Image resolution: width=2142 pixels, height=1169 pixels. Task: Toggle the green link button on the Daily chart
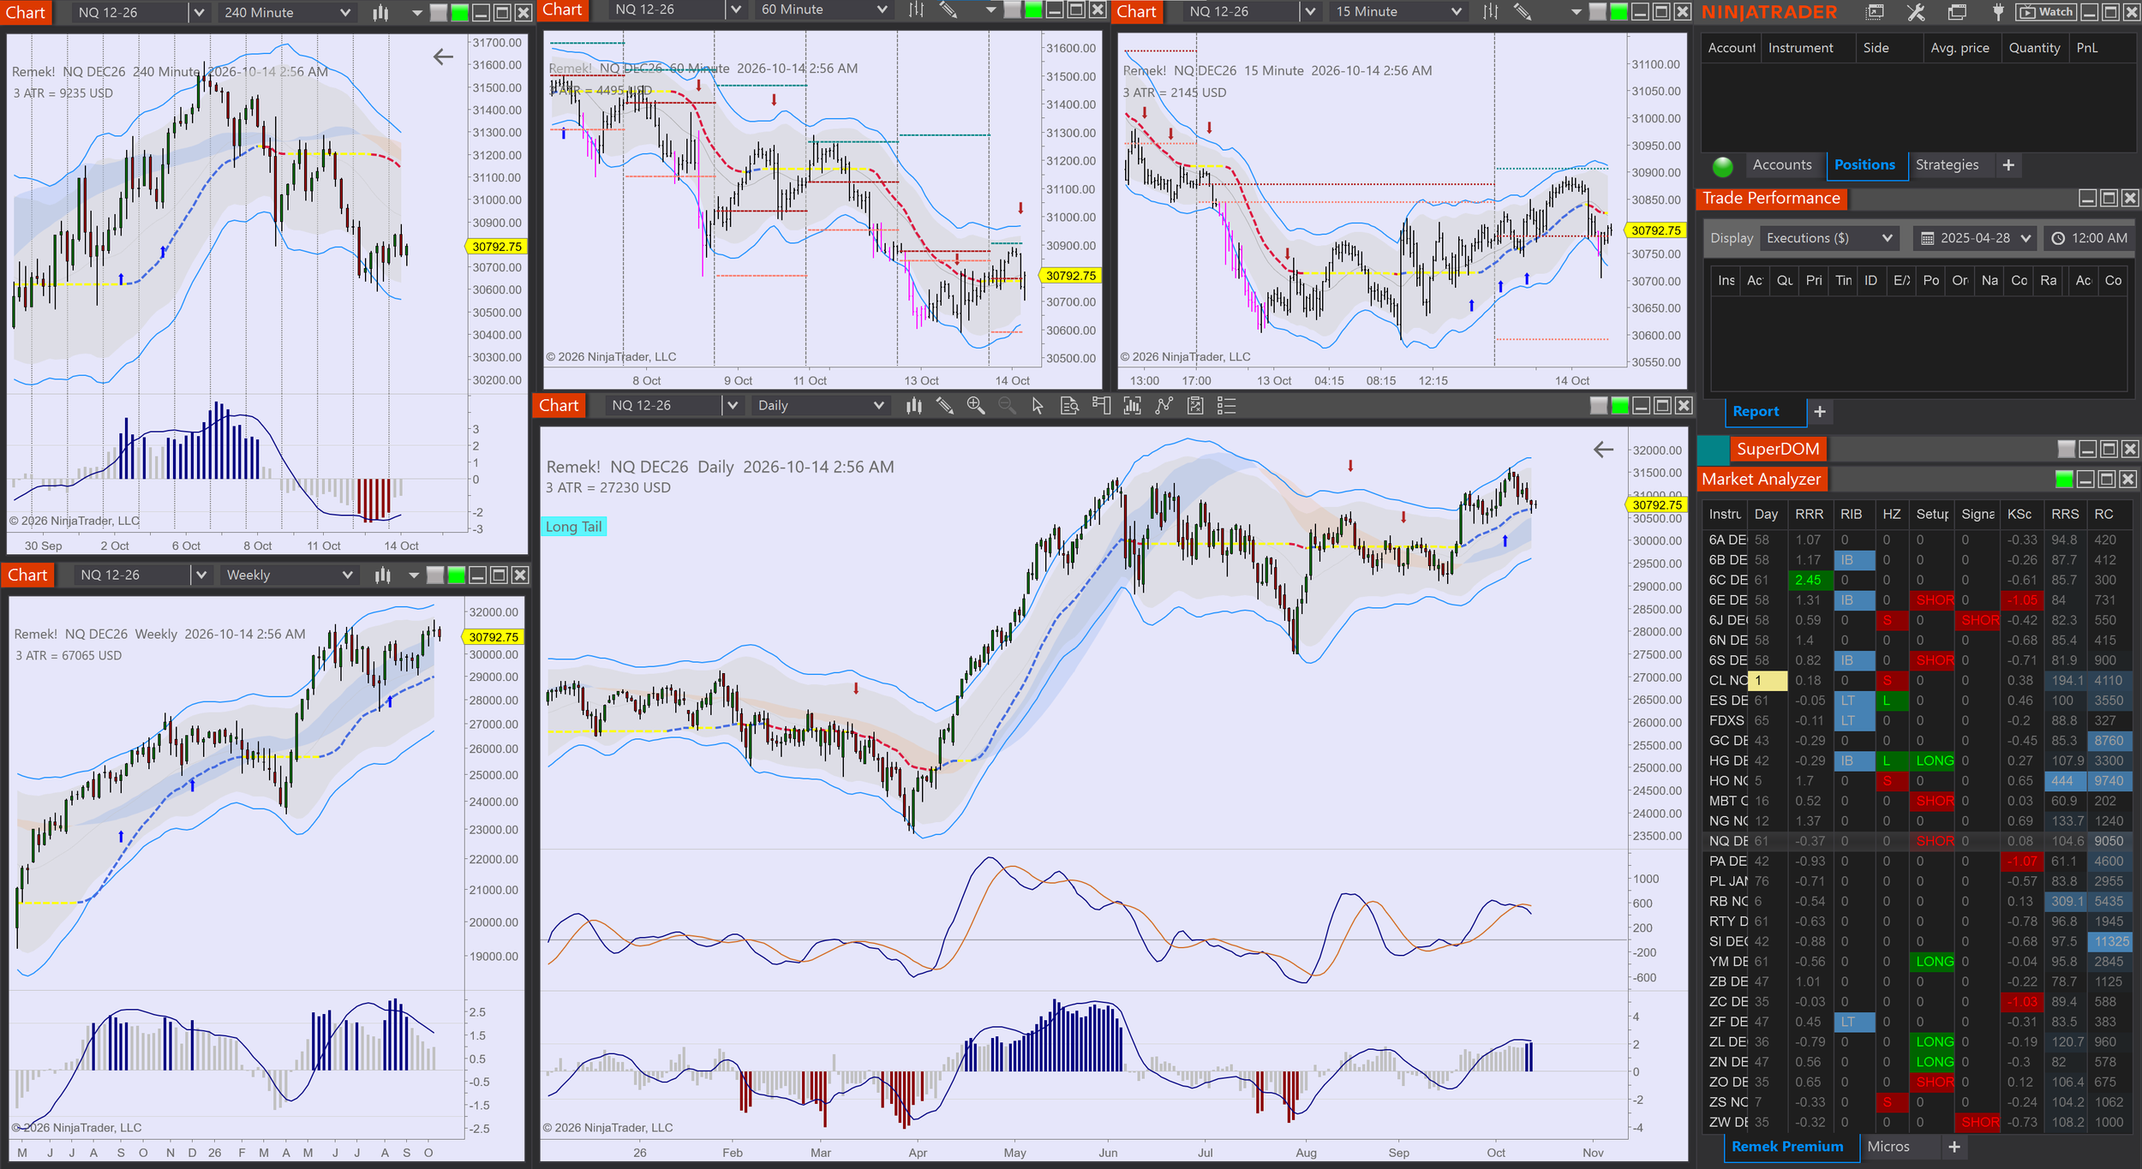pos(1619,406)
